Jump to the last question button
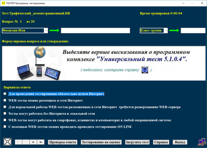207x148 pixels. (x=41, y=142)
